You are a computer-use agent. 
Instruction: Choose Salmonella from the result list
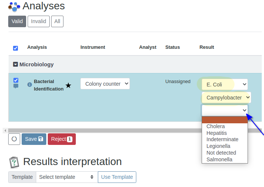tap(219, 159)
